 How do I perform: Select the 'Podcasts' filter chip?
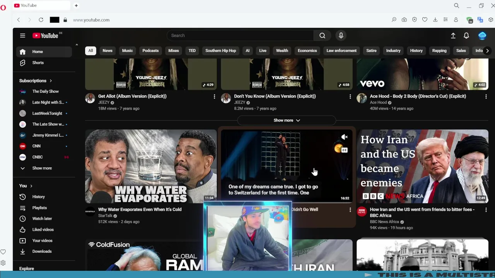tap(150, 51)
